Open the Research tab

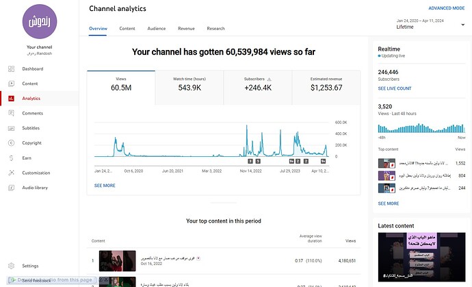coord(215,29)
